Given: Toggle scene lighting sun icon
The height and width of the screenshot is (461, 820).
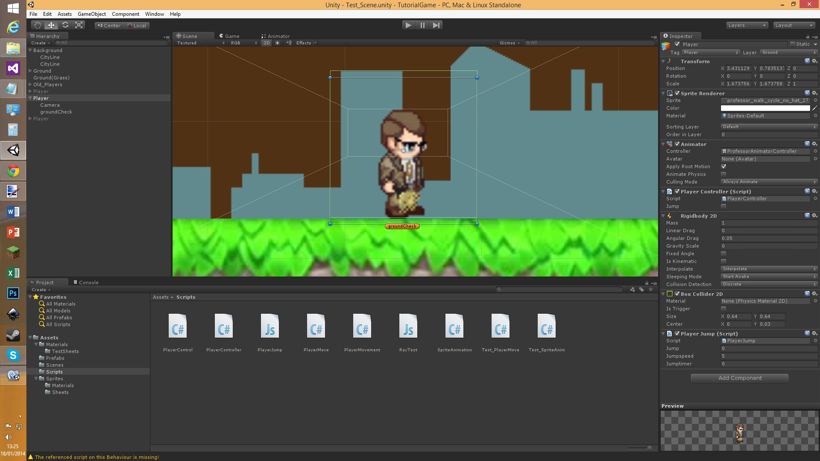Looking at the screenshot, I should pyautogui.click(x=278, y=43).
